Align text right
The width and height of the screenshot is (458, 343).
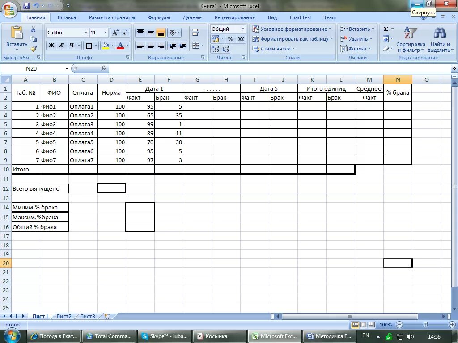[x=161, y=46]
